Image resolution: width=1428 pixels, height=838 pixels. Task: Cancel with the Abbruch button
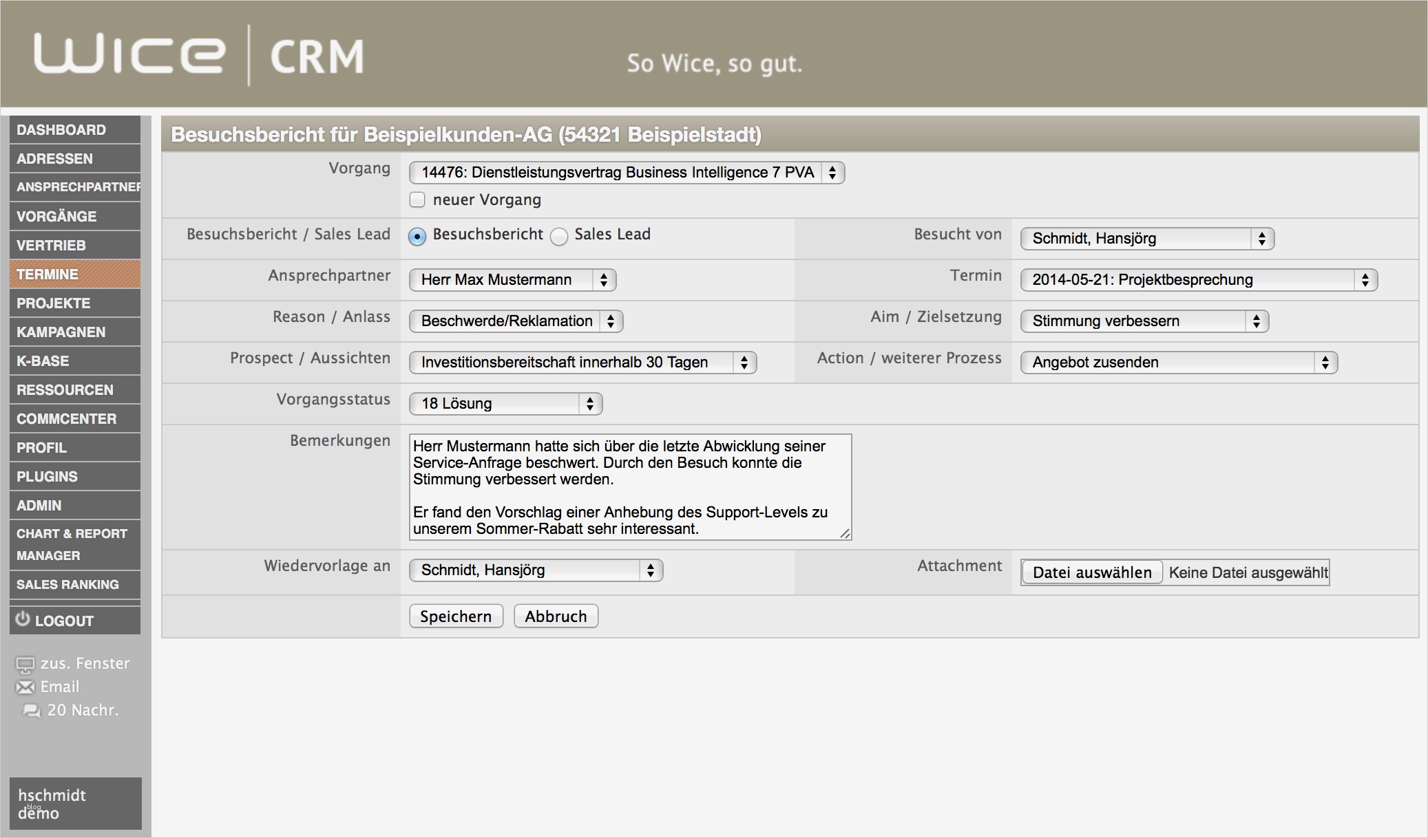click(x=555, y=616)
